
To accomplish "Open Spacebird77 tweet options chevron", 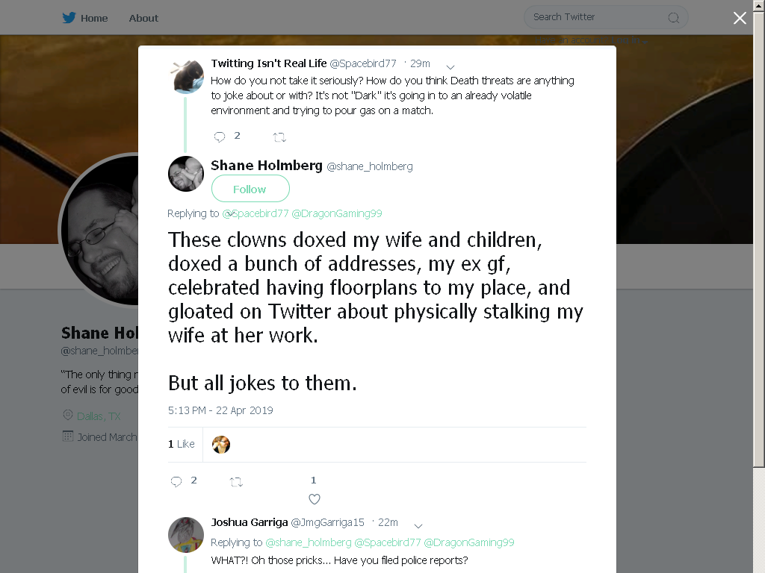I will (x=450, y=66).
